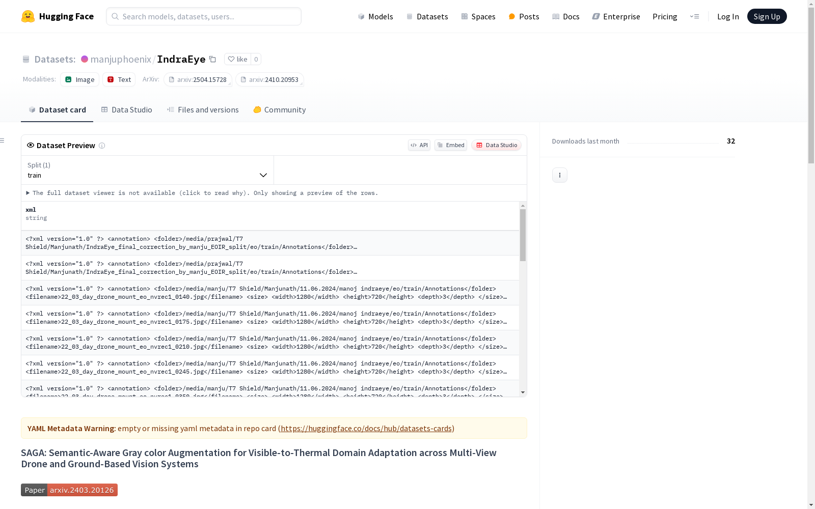
Task: Open the Datasets page
Action: click(x=427, y=16)
